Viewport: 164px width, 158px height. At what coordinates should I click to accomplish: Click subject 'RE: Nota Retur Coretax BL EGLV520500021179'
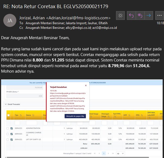pos(56,7)
